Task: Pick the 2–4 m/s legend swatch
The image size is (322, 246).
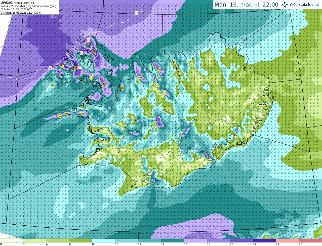Action: [34, 241]
